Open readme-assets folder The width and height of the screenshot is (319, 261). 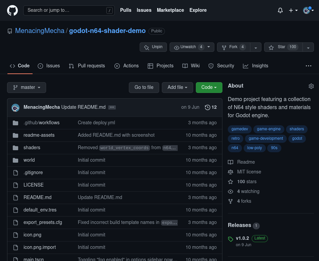(x=39, y=135)
